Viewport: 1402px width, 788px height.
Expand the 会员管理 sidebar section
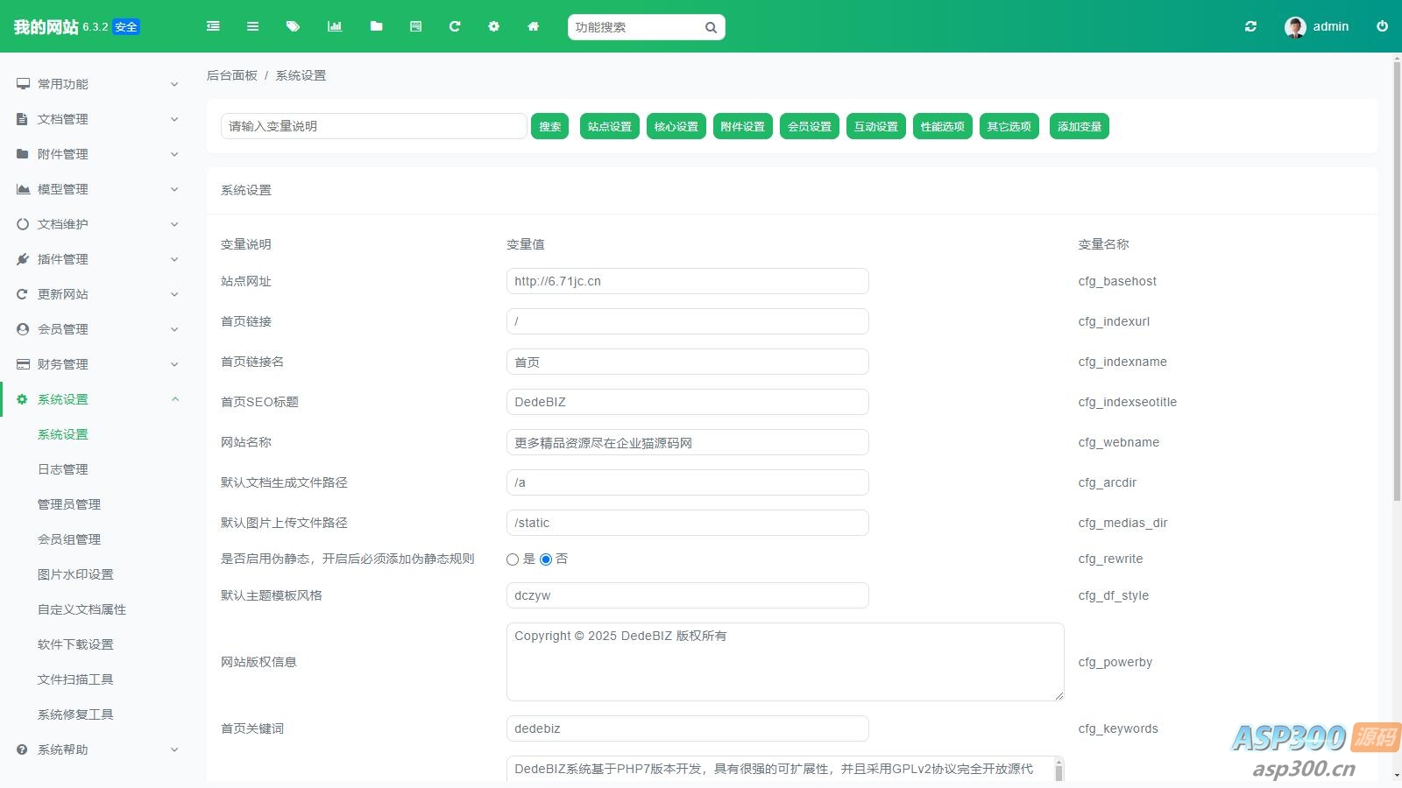click(96, 329)
